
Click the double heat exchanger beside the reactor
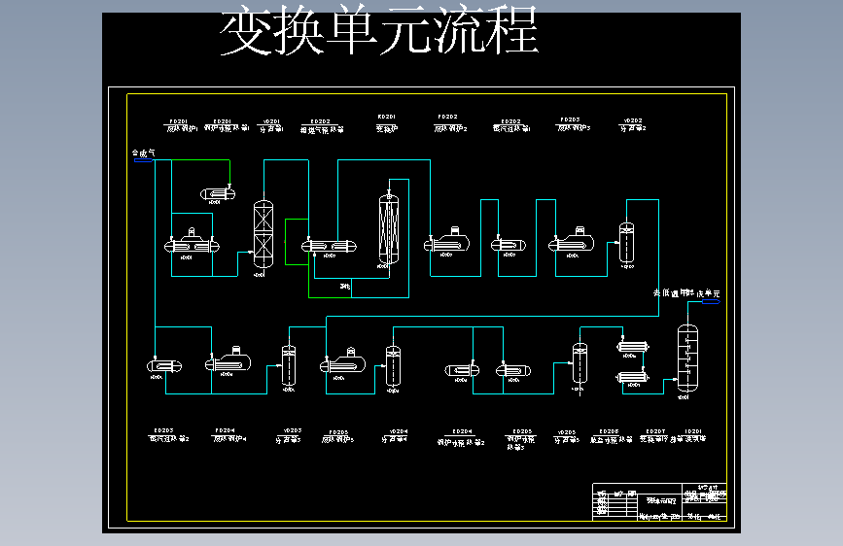tap(329, 247)
